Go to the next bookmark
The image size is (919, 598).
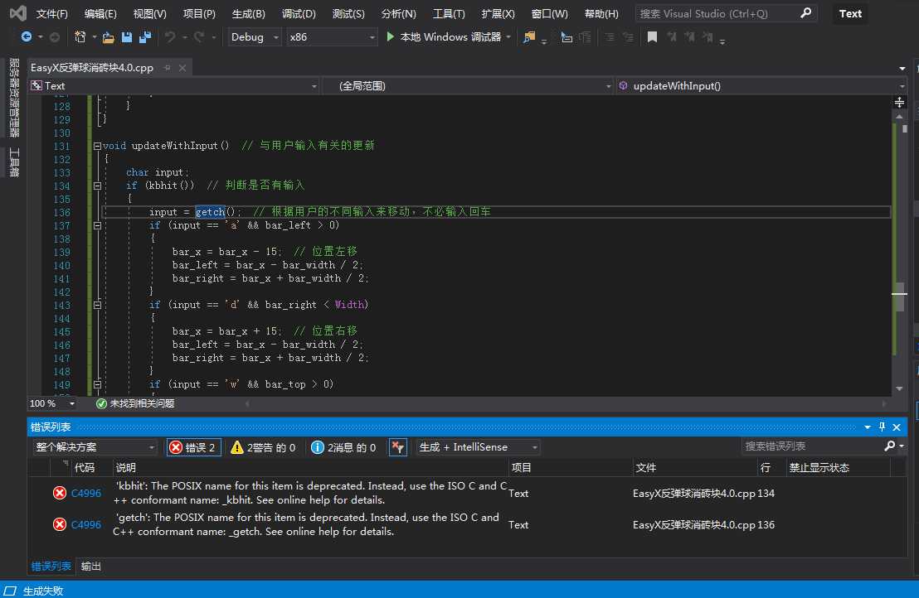[x=689, y=37]
